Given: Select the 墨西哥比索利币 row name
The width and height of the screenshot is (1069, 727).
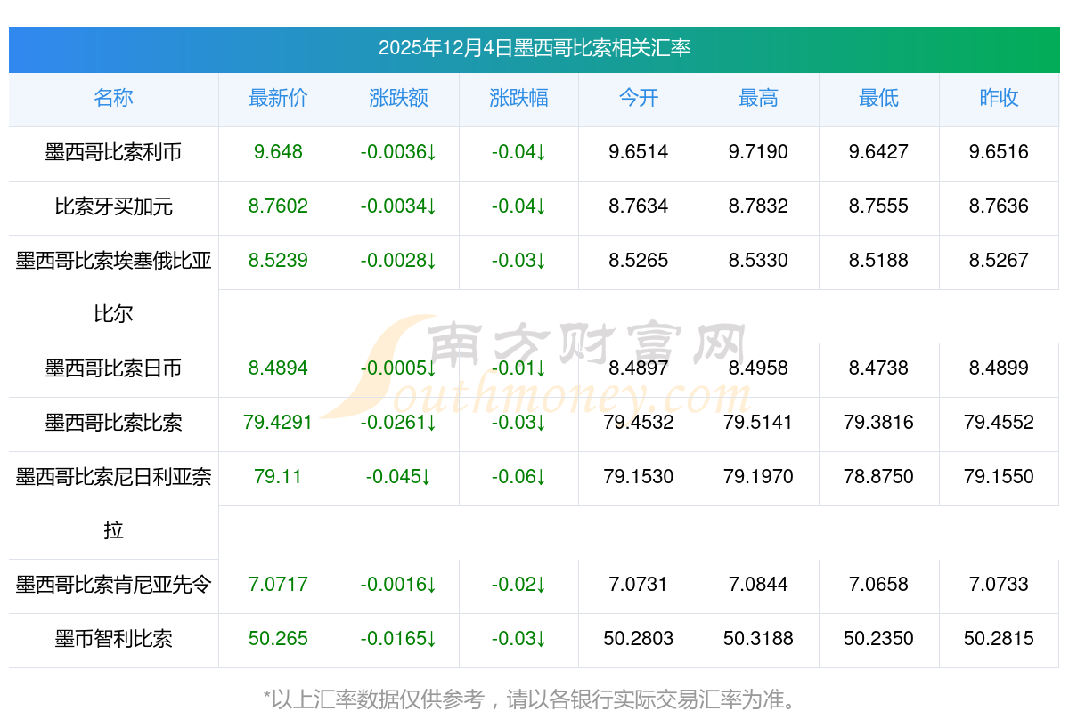Looking at the screenshot, I should (113, 152).
